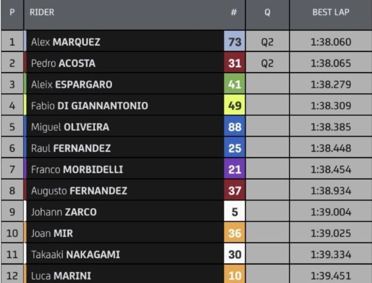The image size is (372, 283).
Task: Click the Q column header
Action: 268,12
